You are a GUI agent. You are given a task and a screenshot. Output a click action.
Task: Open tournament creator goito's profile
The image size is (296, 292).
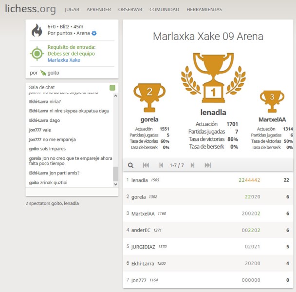(x=54, y=73)
